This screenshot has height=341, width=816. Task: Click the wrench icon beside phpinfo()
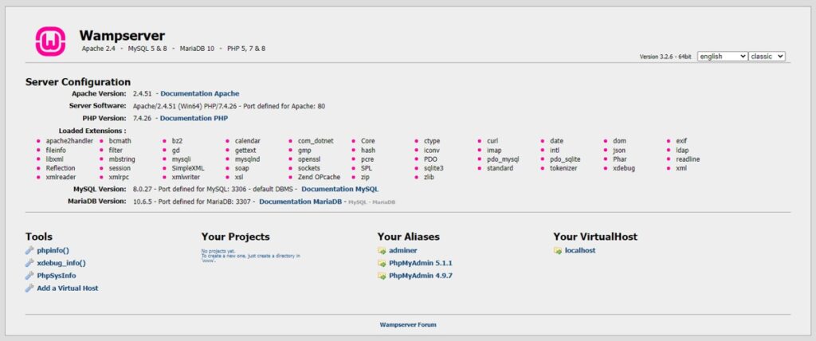point(29,250)
